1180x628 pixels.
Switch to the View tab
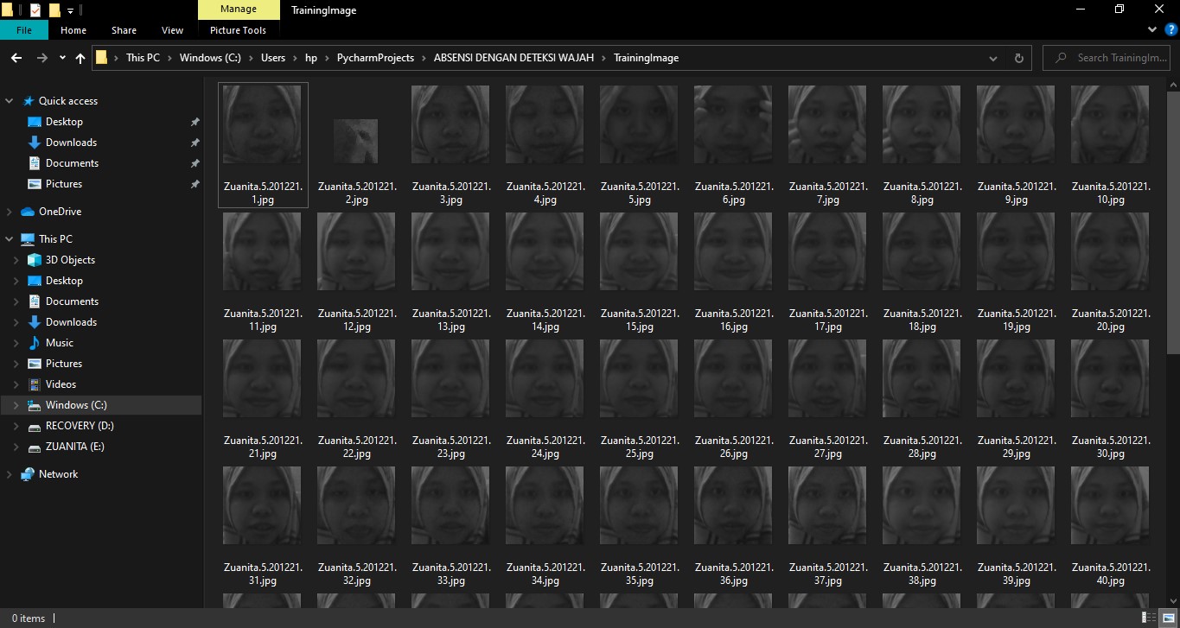tap(171, 29)
